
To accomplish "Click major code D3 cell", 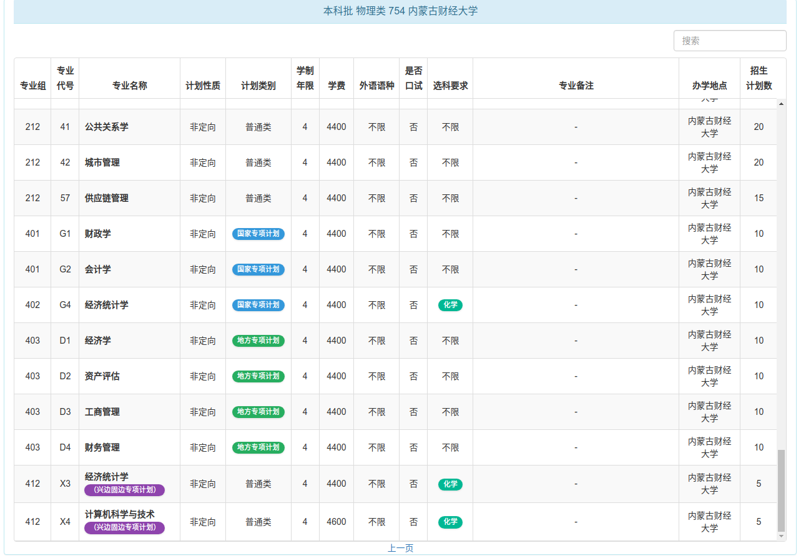I will tap(65, 412).
